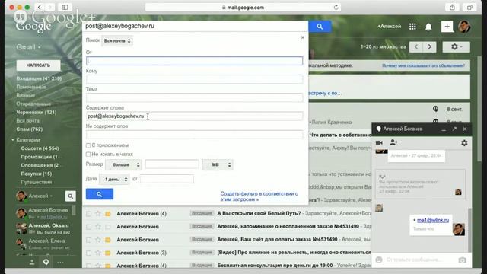The width and height of the screenshot is (487, 274).
Task: Open the Алексей status dropdown in chat sidebar
Action: tap(40, 196)
